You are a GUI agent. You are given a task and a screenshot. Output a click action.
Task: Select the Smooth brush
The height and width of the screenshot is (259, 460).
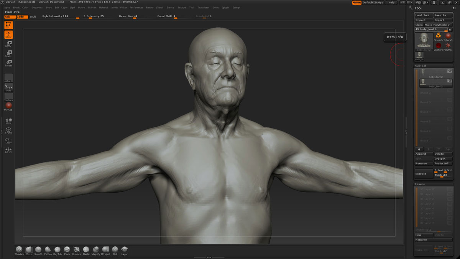pos(38,250)
